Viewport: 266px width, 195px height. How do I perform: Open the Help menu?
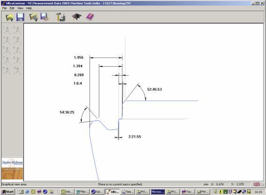click(29, 8)
